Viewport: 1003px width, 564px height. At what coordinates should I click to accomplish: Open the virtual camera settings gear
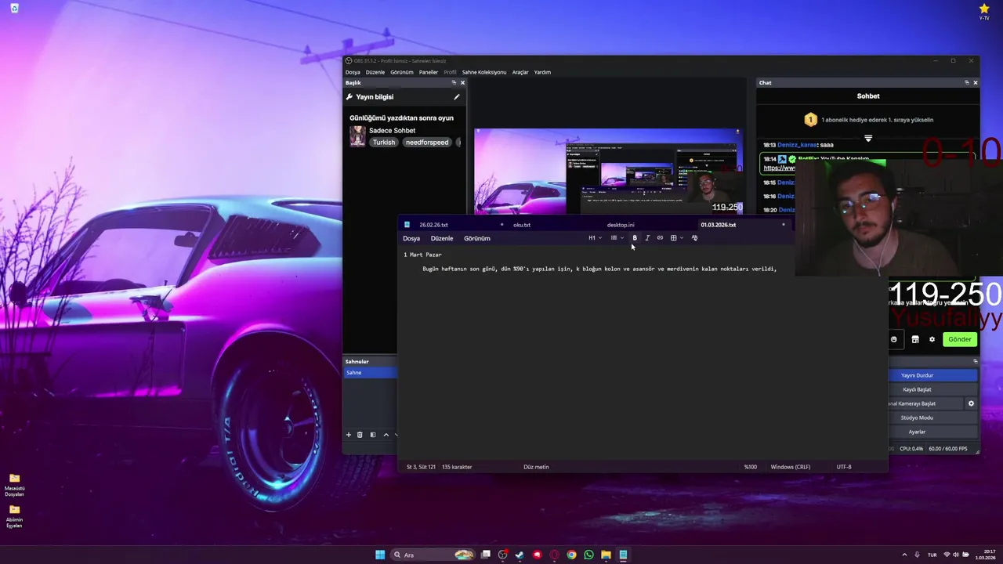pyautogui.click(x=971, y=403)
